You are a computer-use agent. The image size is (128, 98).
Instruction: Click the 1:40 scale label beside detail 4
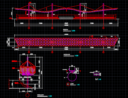(78, 85)
